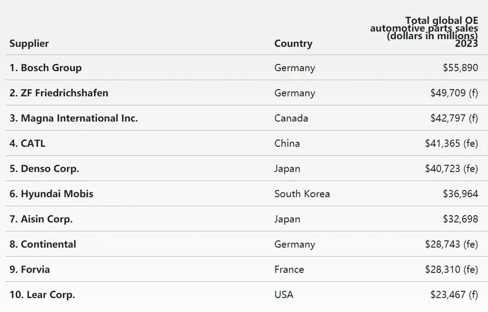Click Lear Corp. supplier name
Image resolution: width=488 pixels, height=312 pixels.
tap(42, 295)
